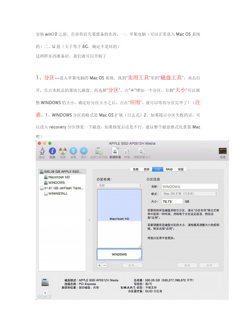Click the GUID 分区表 partition scheme value

coord(154,291)
